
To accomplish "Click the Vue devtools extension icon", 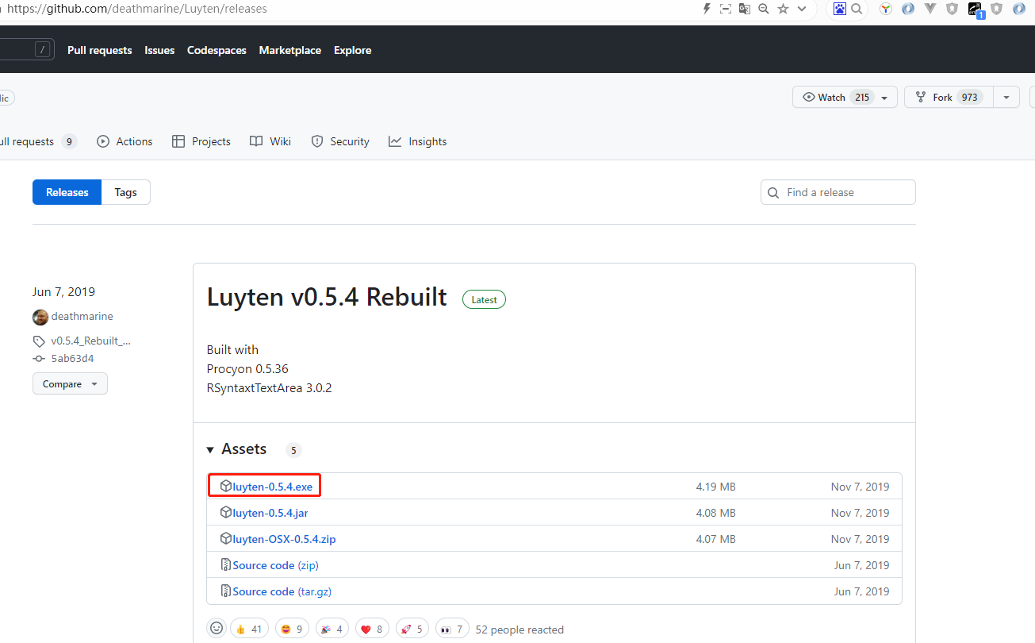I will tap(930, 9).
